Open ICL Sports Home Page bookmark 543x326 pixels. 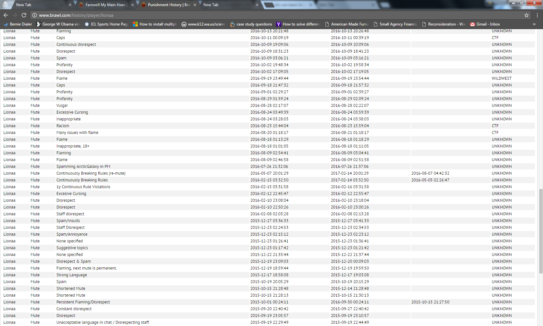pyautogui.click(x=106, y=24)
